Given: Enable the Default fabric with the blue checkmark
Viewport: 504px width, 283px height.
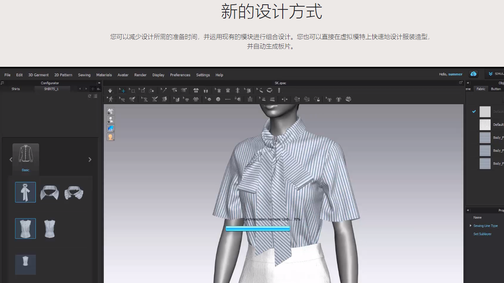Looking at the screenshot, I should (x=474, y=111).
